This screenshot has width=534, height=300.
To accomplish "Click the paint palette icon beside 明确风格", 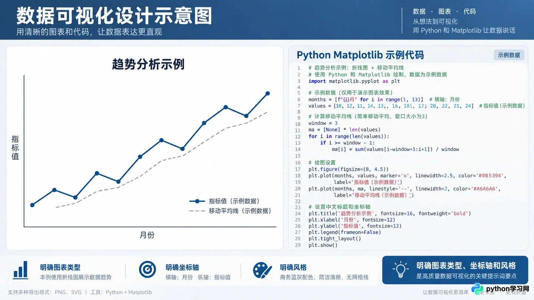I will coord(263,270).
